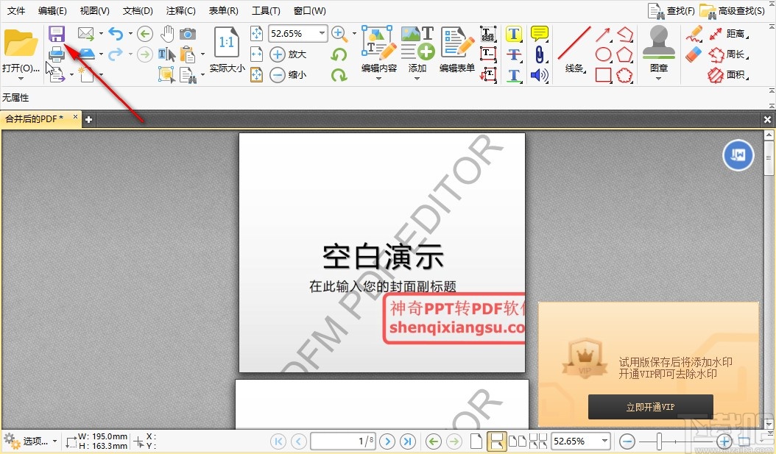The height and width of the screenshot is (454, 776).
Task: Open the 文档(D) menu
Action: (138, 10)
